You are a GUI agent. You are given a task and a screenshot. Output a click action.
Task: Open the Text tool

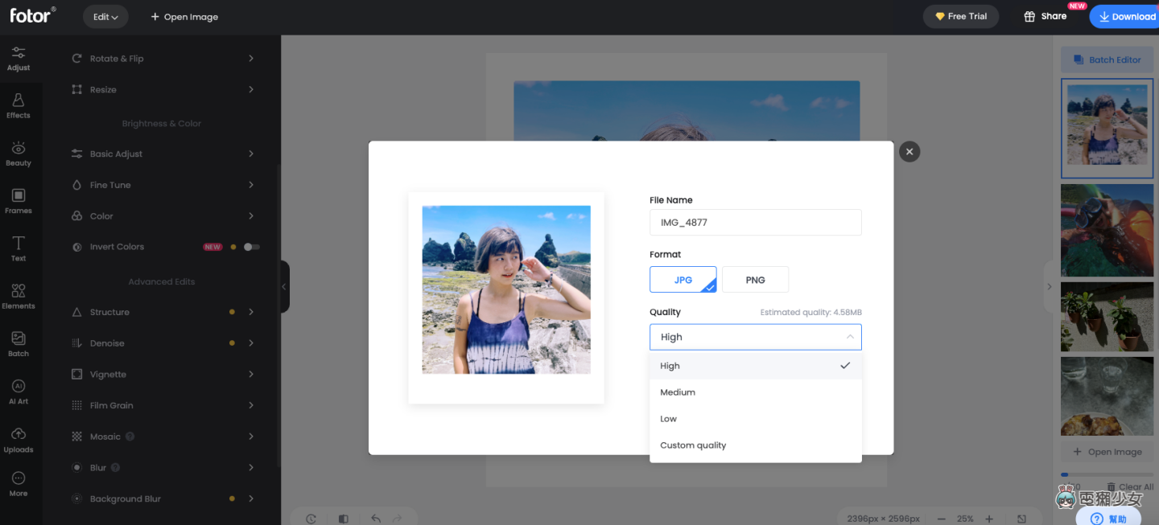[x=19, y=248]
